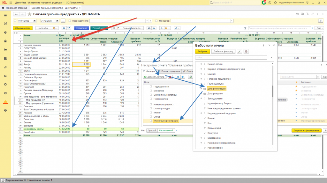Open the bar chart reports section in sidebar
Screen dimensions: 327x183
tap(5, 76)
